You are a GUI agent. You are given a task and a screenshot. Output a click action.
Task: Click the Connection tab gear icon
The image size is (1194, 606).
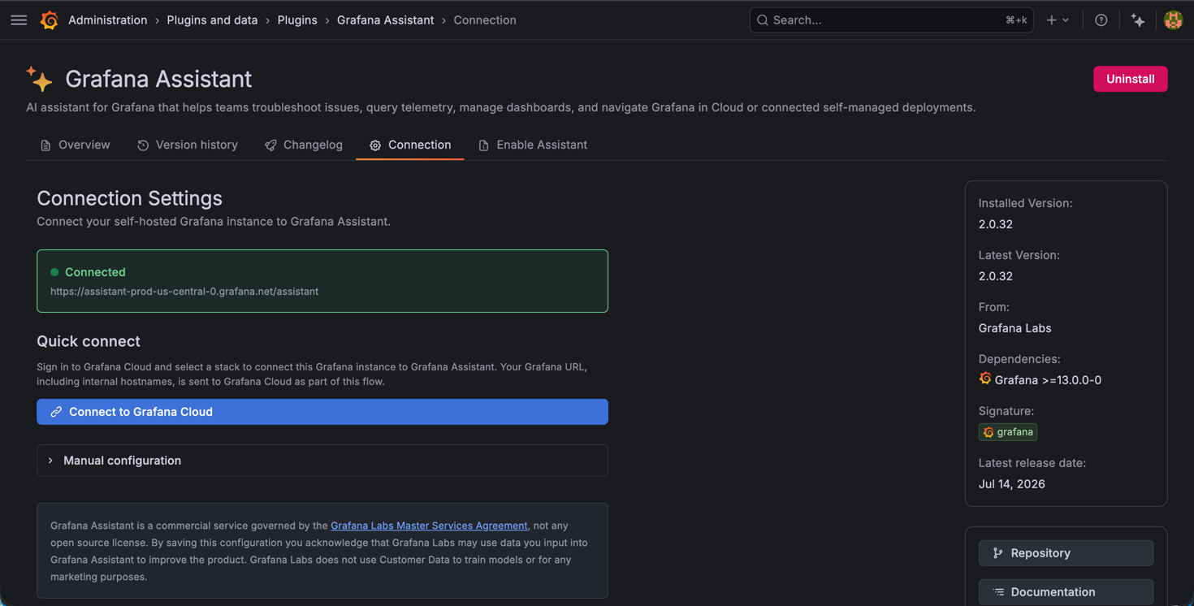[375, 145]
